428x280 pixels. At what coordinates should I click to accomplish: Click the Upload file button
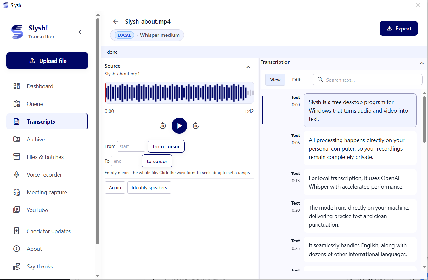[x=47, y=61]
